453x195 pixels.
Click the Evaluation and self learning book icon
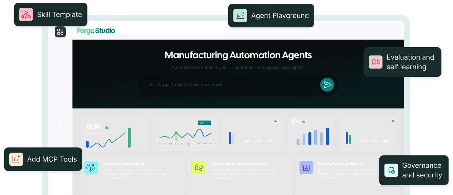point(376,62)
